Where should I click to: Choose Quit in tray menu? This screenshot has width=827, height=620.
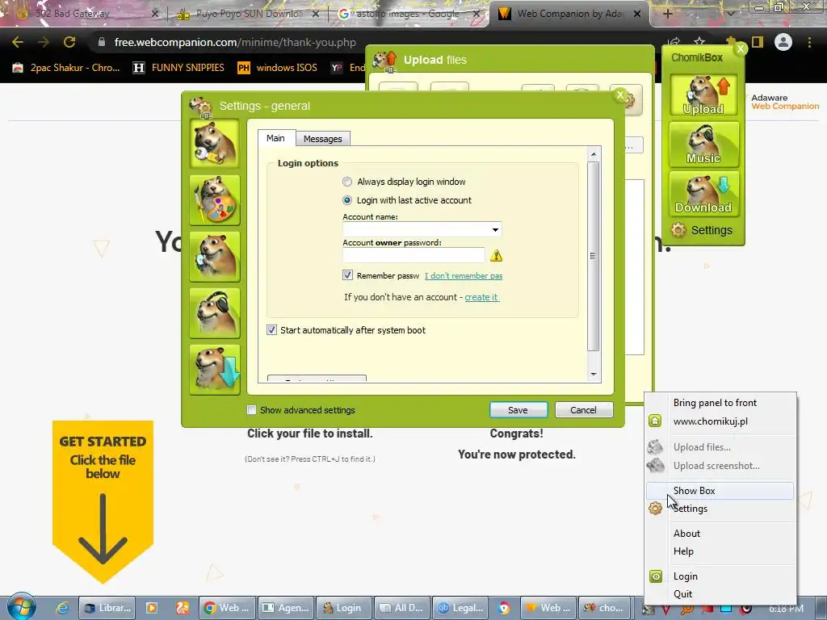tap(720, 594)
